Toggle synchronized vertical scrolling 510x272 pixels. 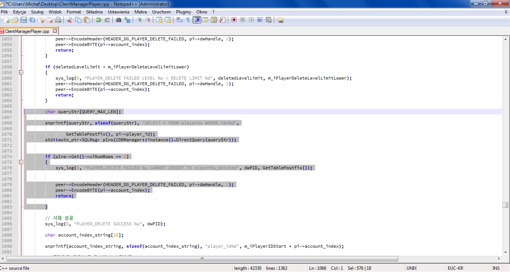(x=159, y=20)
